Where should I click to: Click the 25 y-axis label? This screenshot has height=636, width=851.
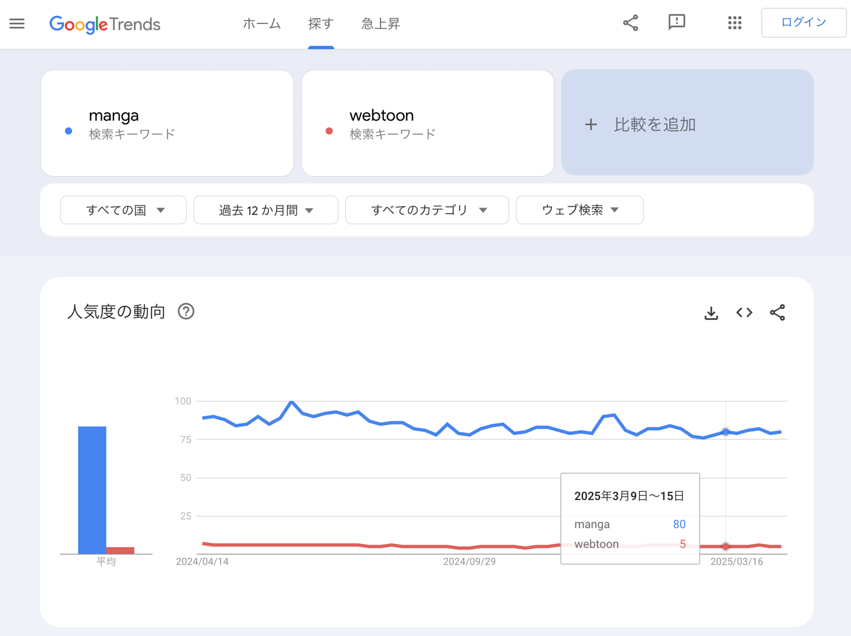pyautogui.click(x=186, y=516)
